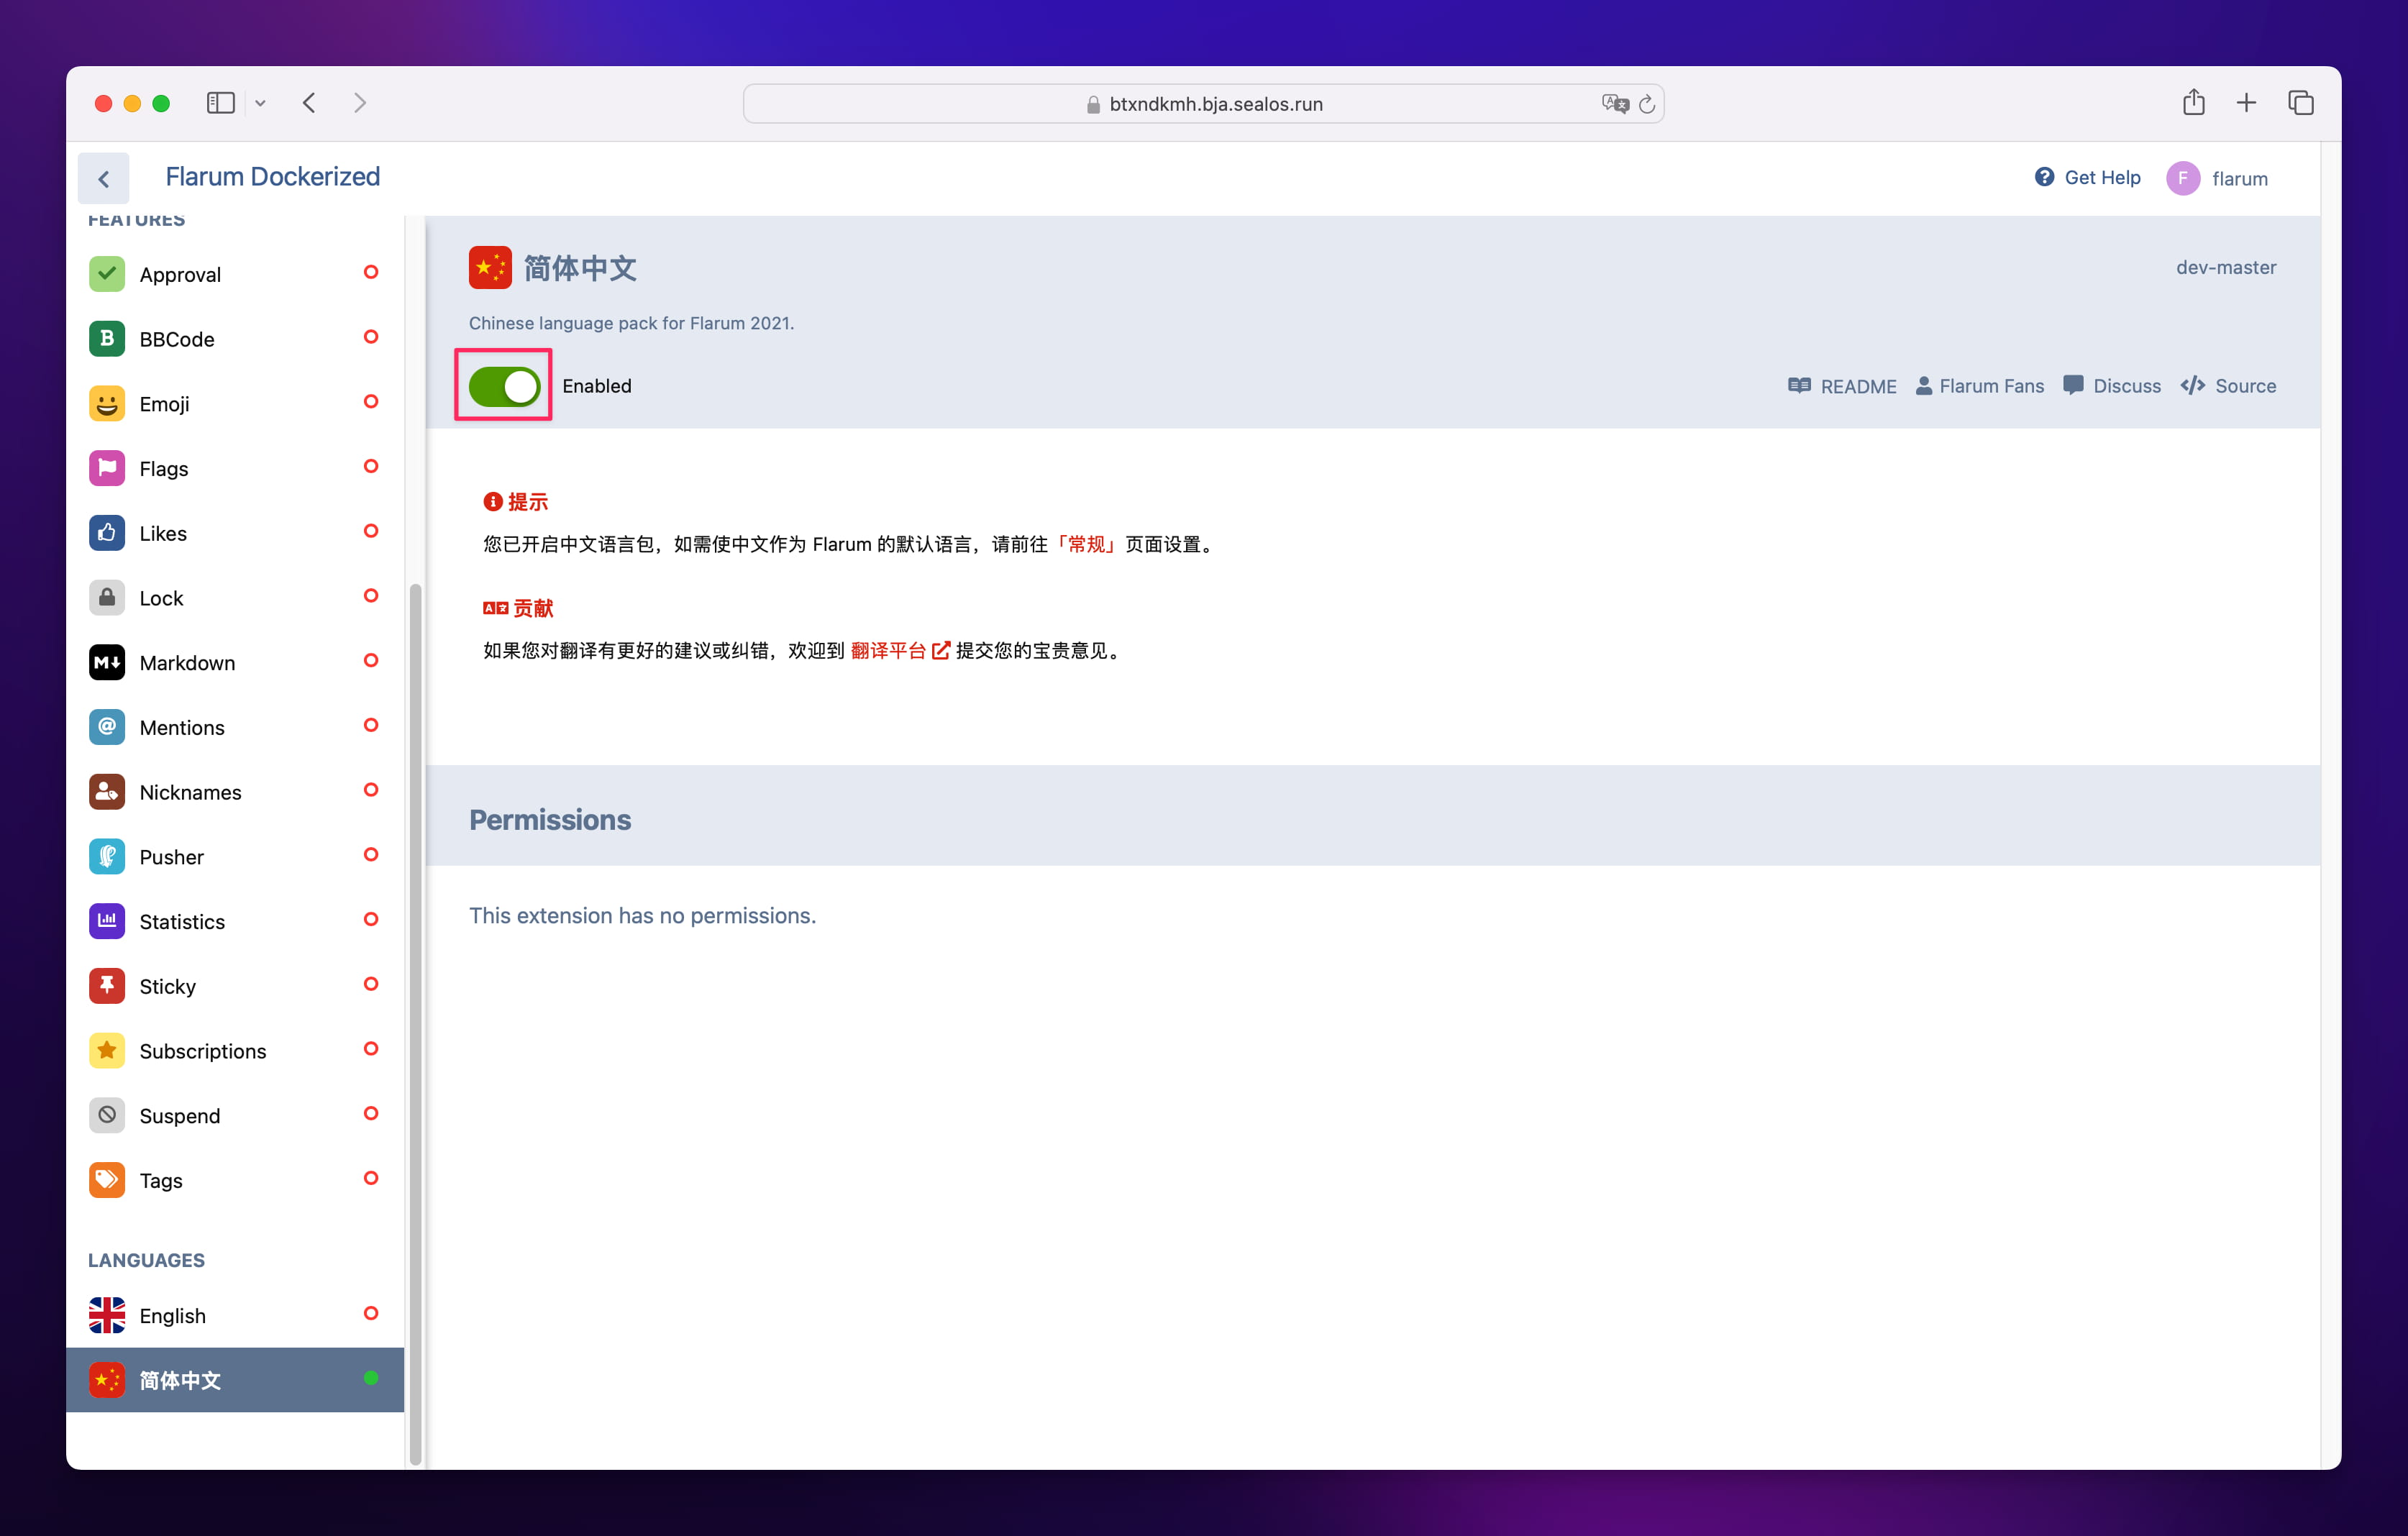
Task: Go forward in Safari history
Action: click(360, 103)
